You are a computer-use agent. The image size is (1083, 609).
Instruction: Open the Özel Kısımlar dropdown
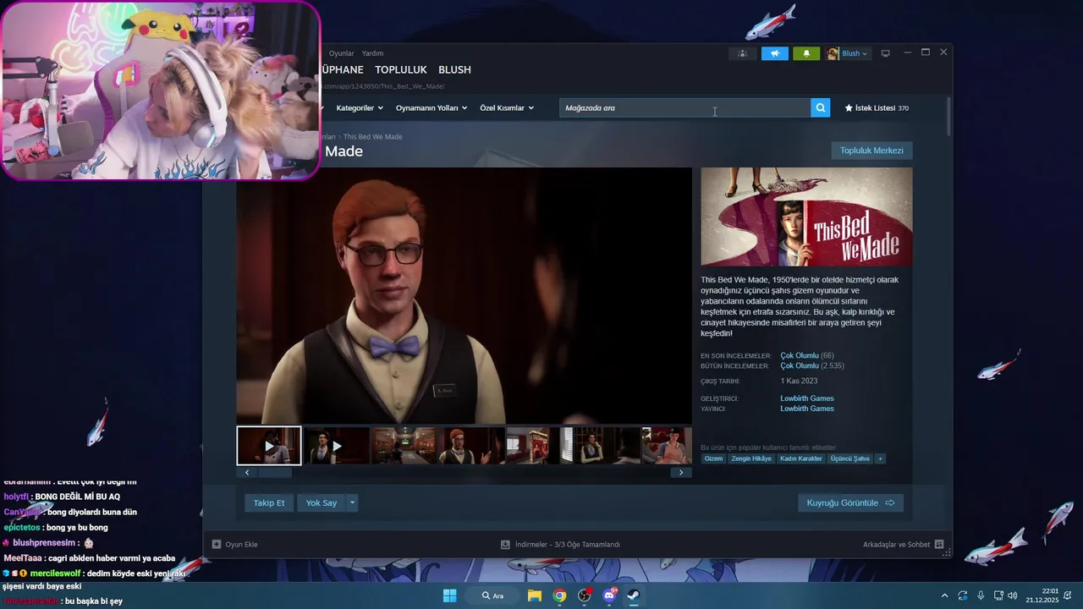(x=507, y=108)
